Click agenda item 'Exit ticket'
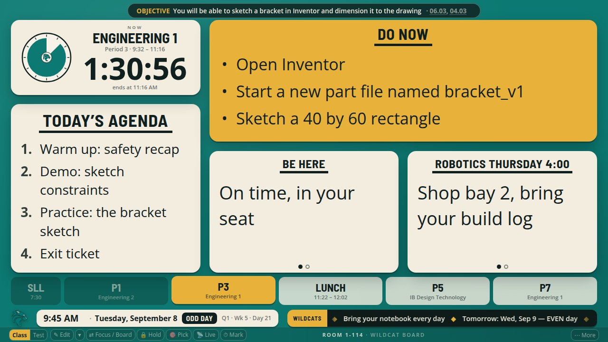 coord(70,254)
